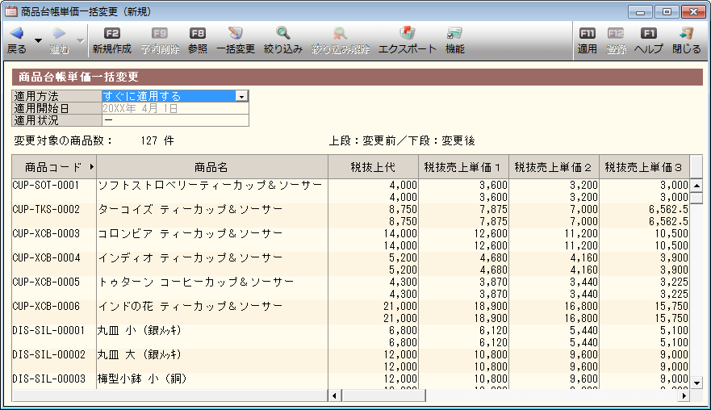Select product code DIS-SIL-00001
The width and height of the screenshot is (711, 410).
[x=48, y=330]
